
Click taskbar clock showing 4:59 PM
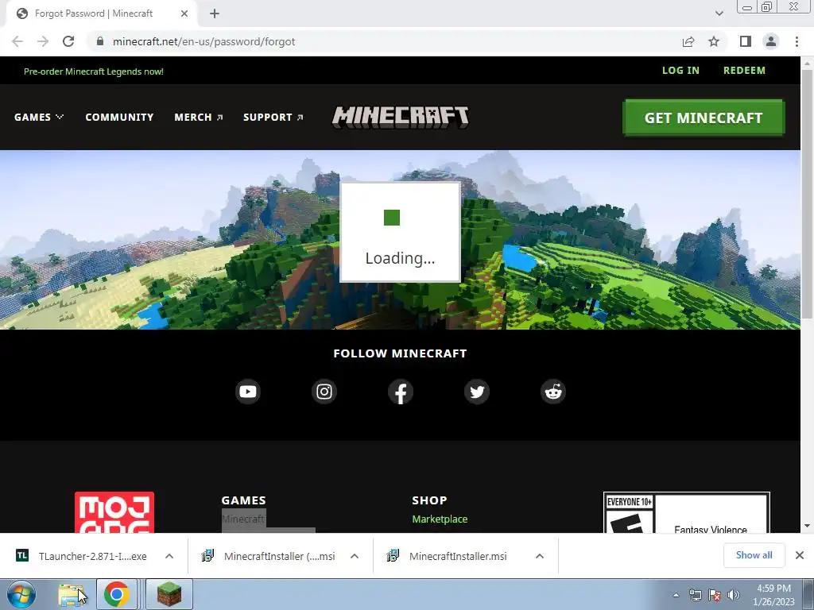pos(773,595)
